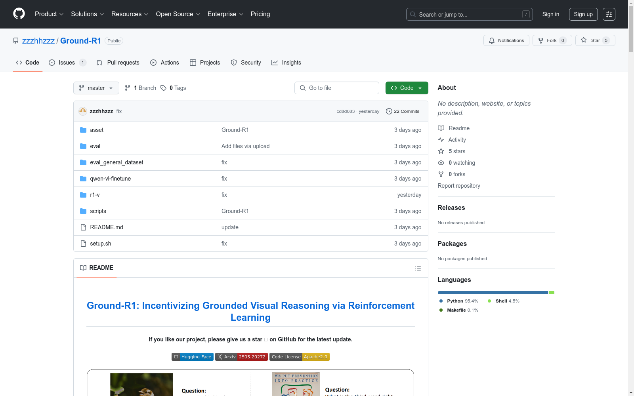Click the qwen-vl-finetune folder icon
The image size is (634, 396).
tap(83, 179)
